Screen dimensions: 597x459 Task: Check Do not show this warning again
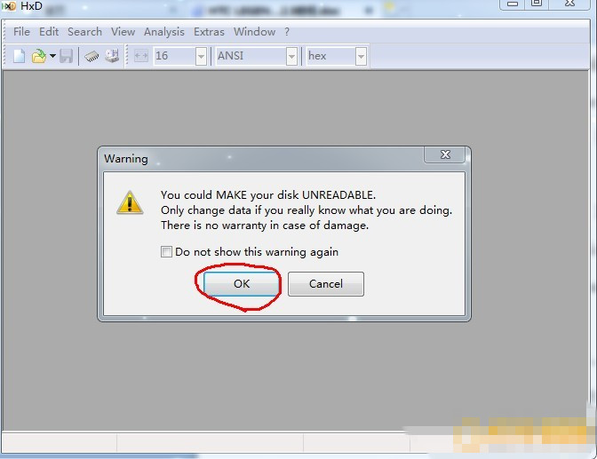tap(166, 251)
